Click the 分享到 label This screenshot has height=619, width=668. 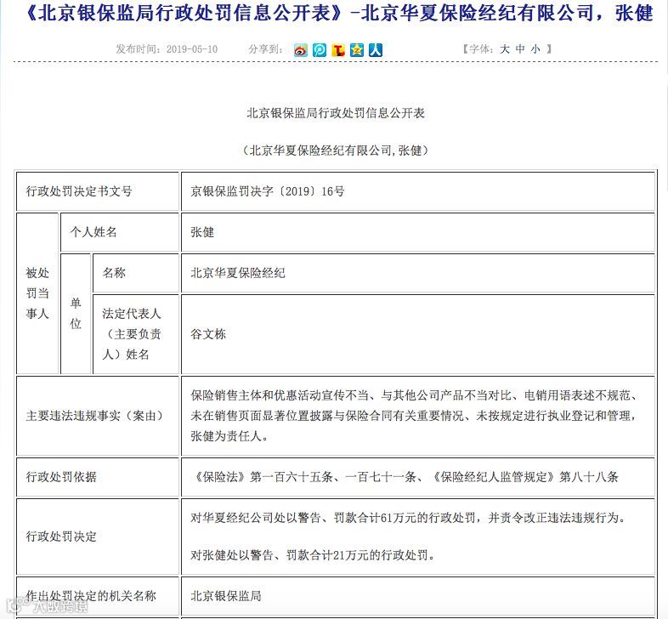266,49
